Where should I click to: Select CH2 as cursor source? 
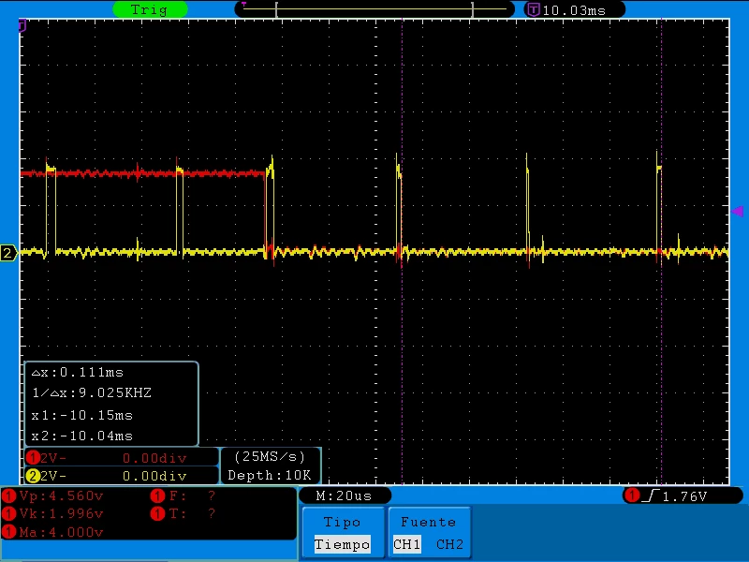(449, 544)
